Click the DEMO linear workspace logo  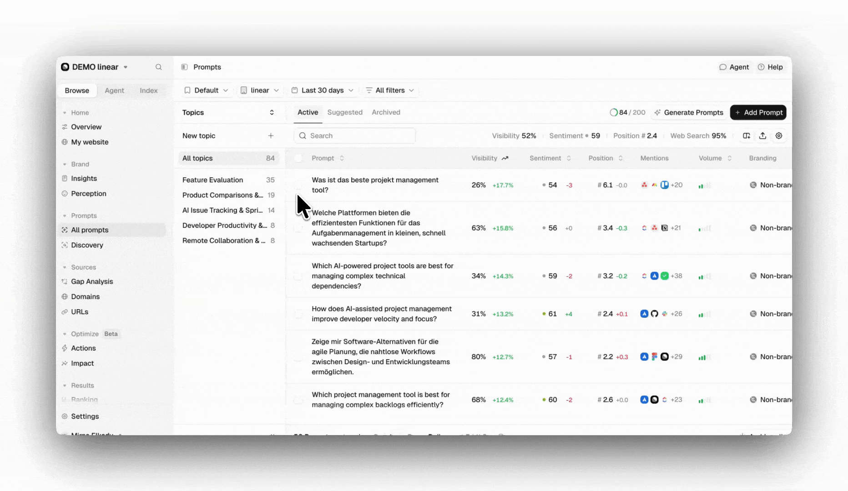click(65, 67)
